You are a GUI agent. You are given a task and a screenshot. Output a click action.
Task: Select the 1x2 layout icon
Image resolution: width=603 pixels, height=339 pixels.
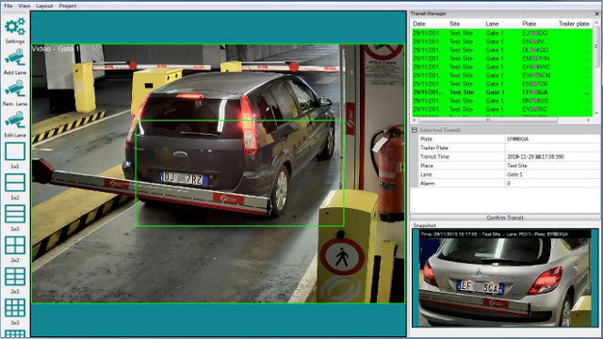click(15, 183)
